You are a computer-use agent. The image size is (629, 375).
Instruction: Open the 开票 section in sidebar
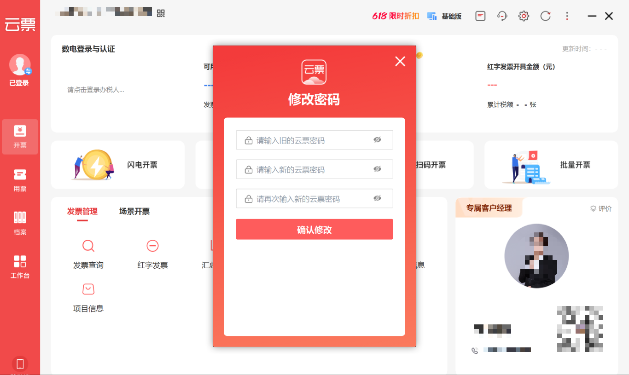[20, 137]
